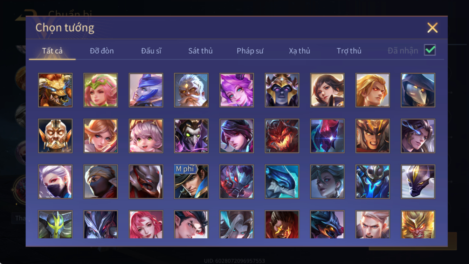Select the Tất cả tab

click(x=52, y=51)
